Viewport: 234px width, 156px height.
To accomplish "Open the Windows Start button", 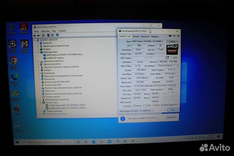I will tap(17, 142).
